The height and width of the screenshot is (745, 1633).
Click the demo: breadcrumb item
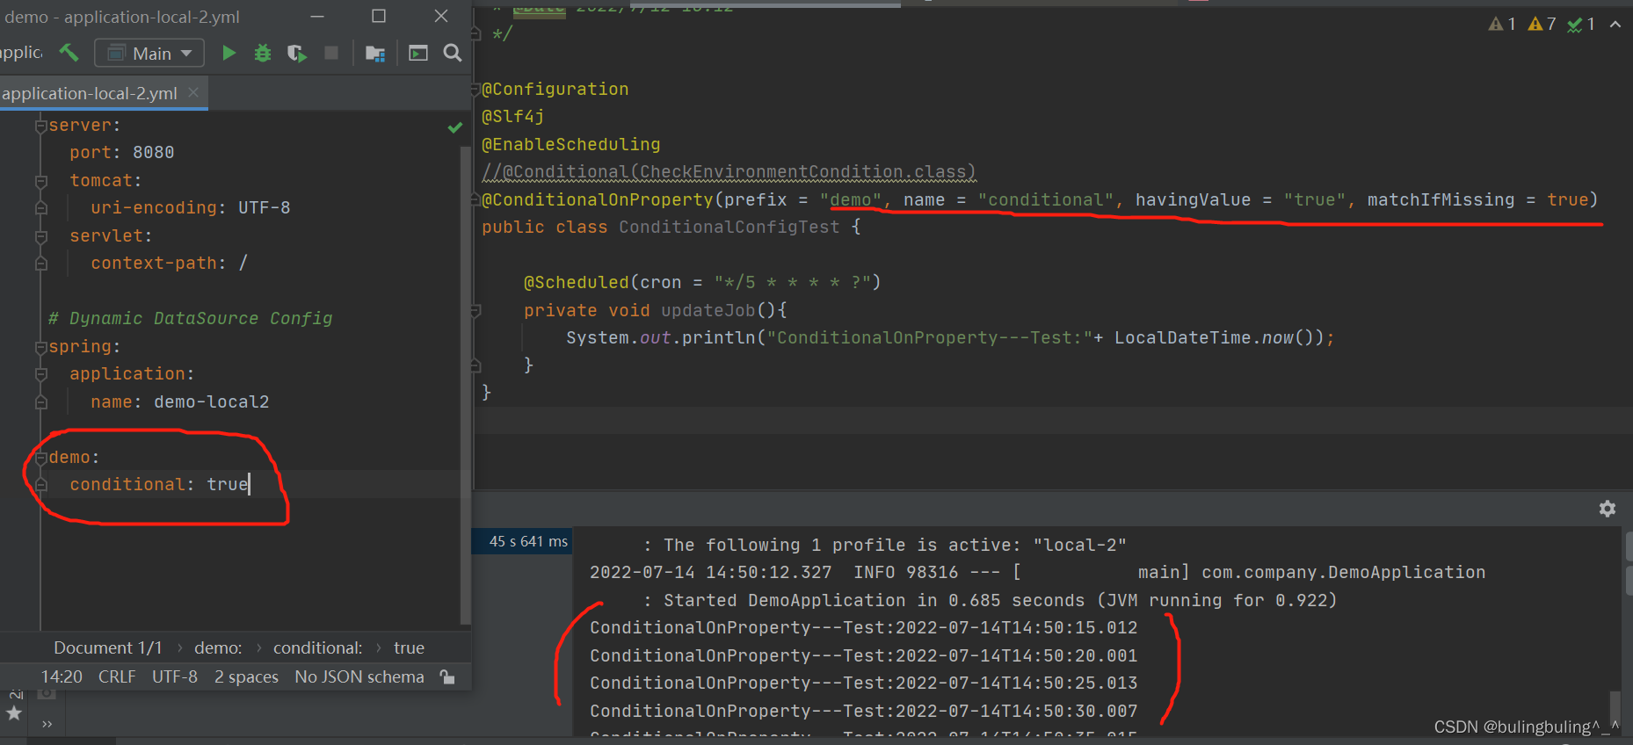point(218,647)
